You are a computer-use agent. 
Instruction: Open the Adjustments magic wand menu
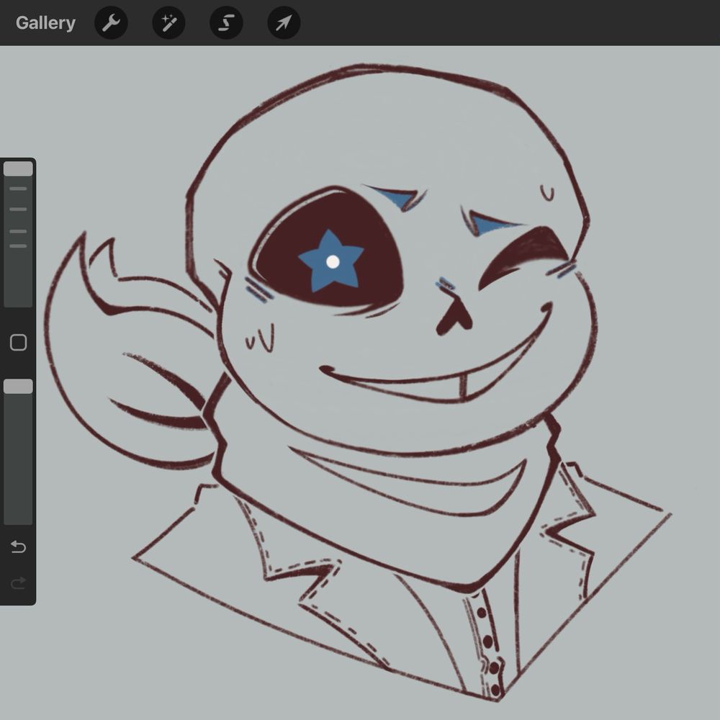(x=168, y=22)
